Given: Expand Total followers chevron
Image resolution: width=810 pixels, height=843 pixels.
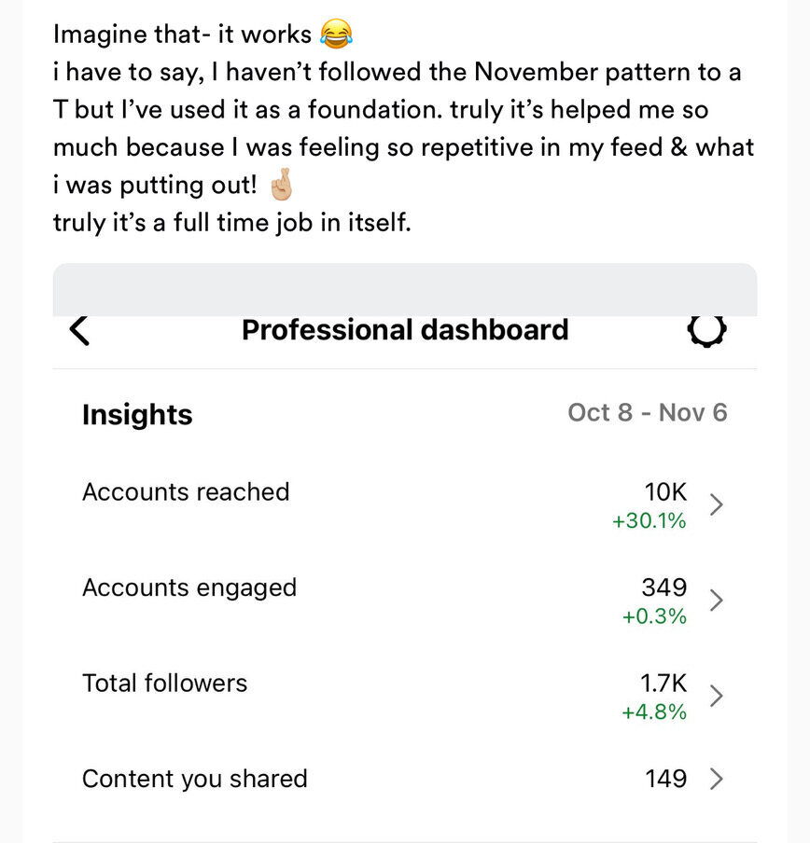Looking at the screenshot, I should coord(716,696).
